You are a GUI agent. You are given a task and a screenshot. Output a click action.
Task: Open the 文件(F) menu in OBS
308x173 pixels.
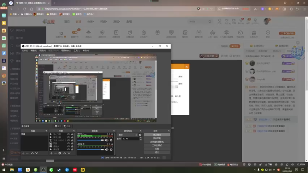click(x=25, y=51)
